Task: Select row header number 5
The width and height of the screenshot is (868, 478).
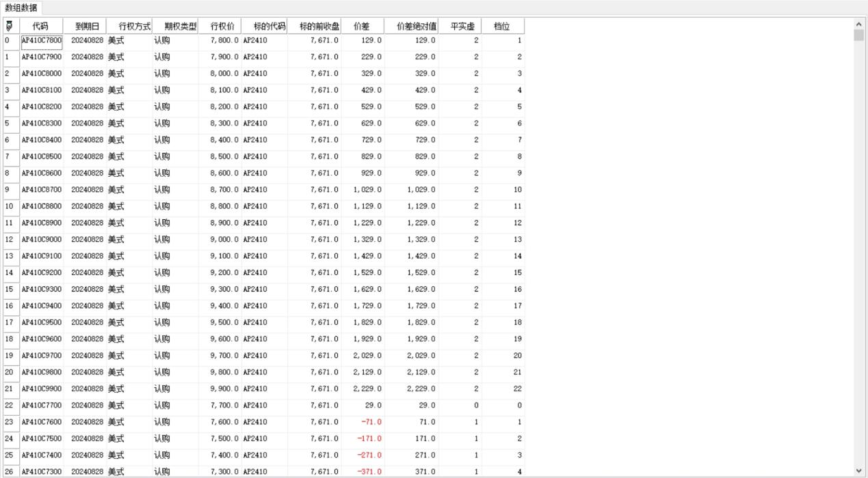Action: pos(11,124)
